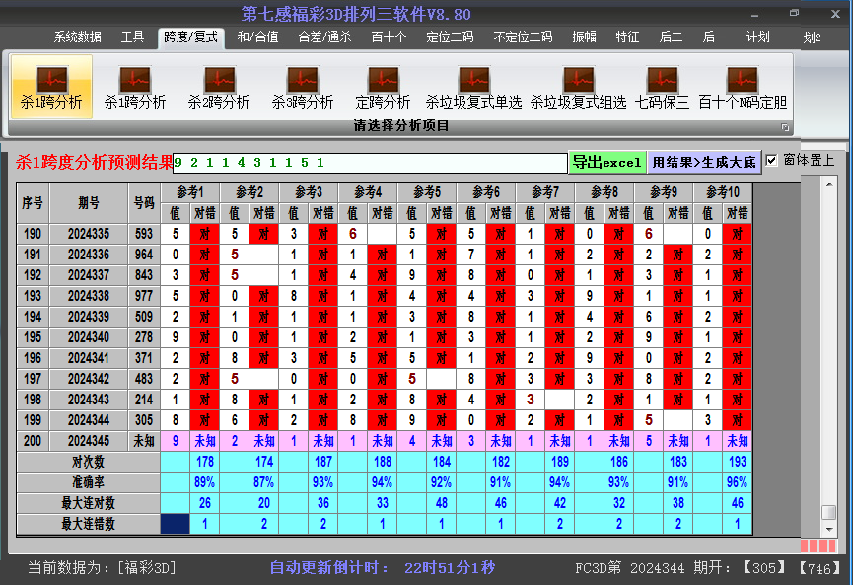Click the 杀垃圾复式组选 icon
Screen dimensions: 853x585
(x=578, y=87)
